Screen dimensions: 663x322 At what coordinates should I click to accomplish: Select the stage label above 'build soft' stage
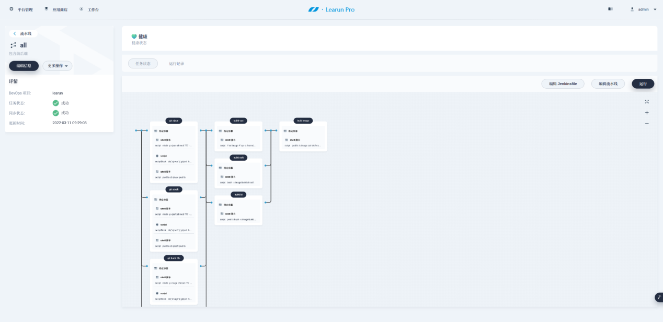[238, 121]
